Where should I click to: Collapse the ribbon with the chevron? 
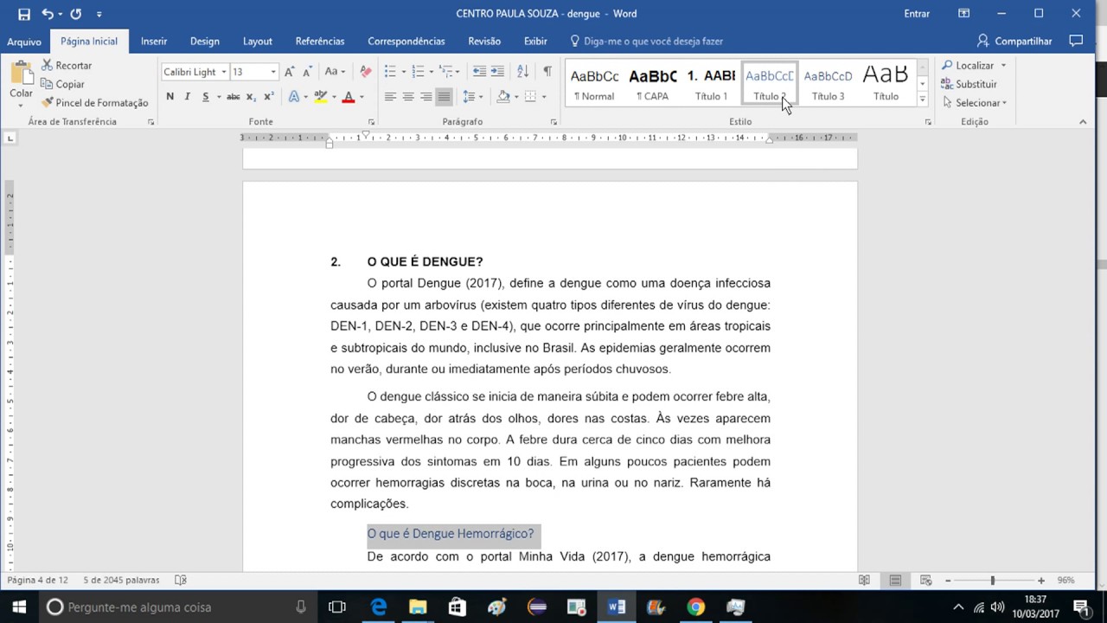click(x=1083, y=122)
